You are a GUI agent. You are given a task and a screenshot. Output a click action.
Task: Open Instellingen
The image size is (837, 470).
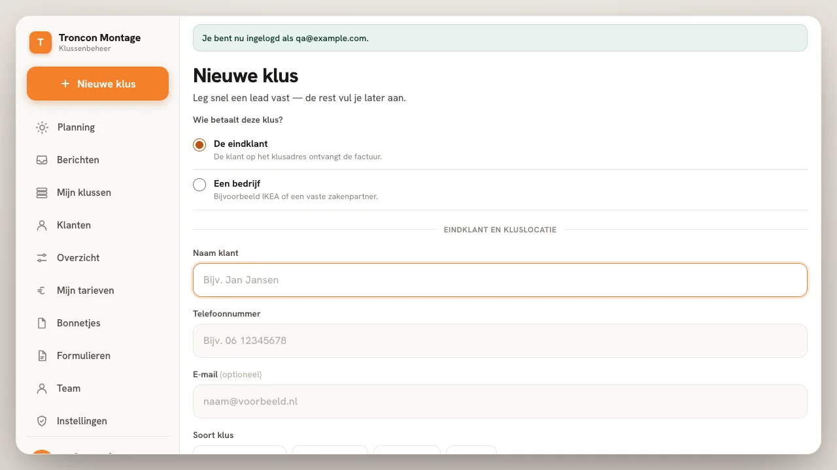[x=97, y=421]
